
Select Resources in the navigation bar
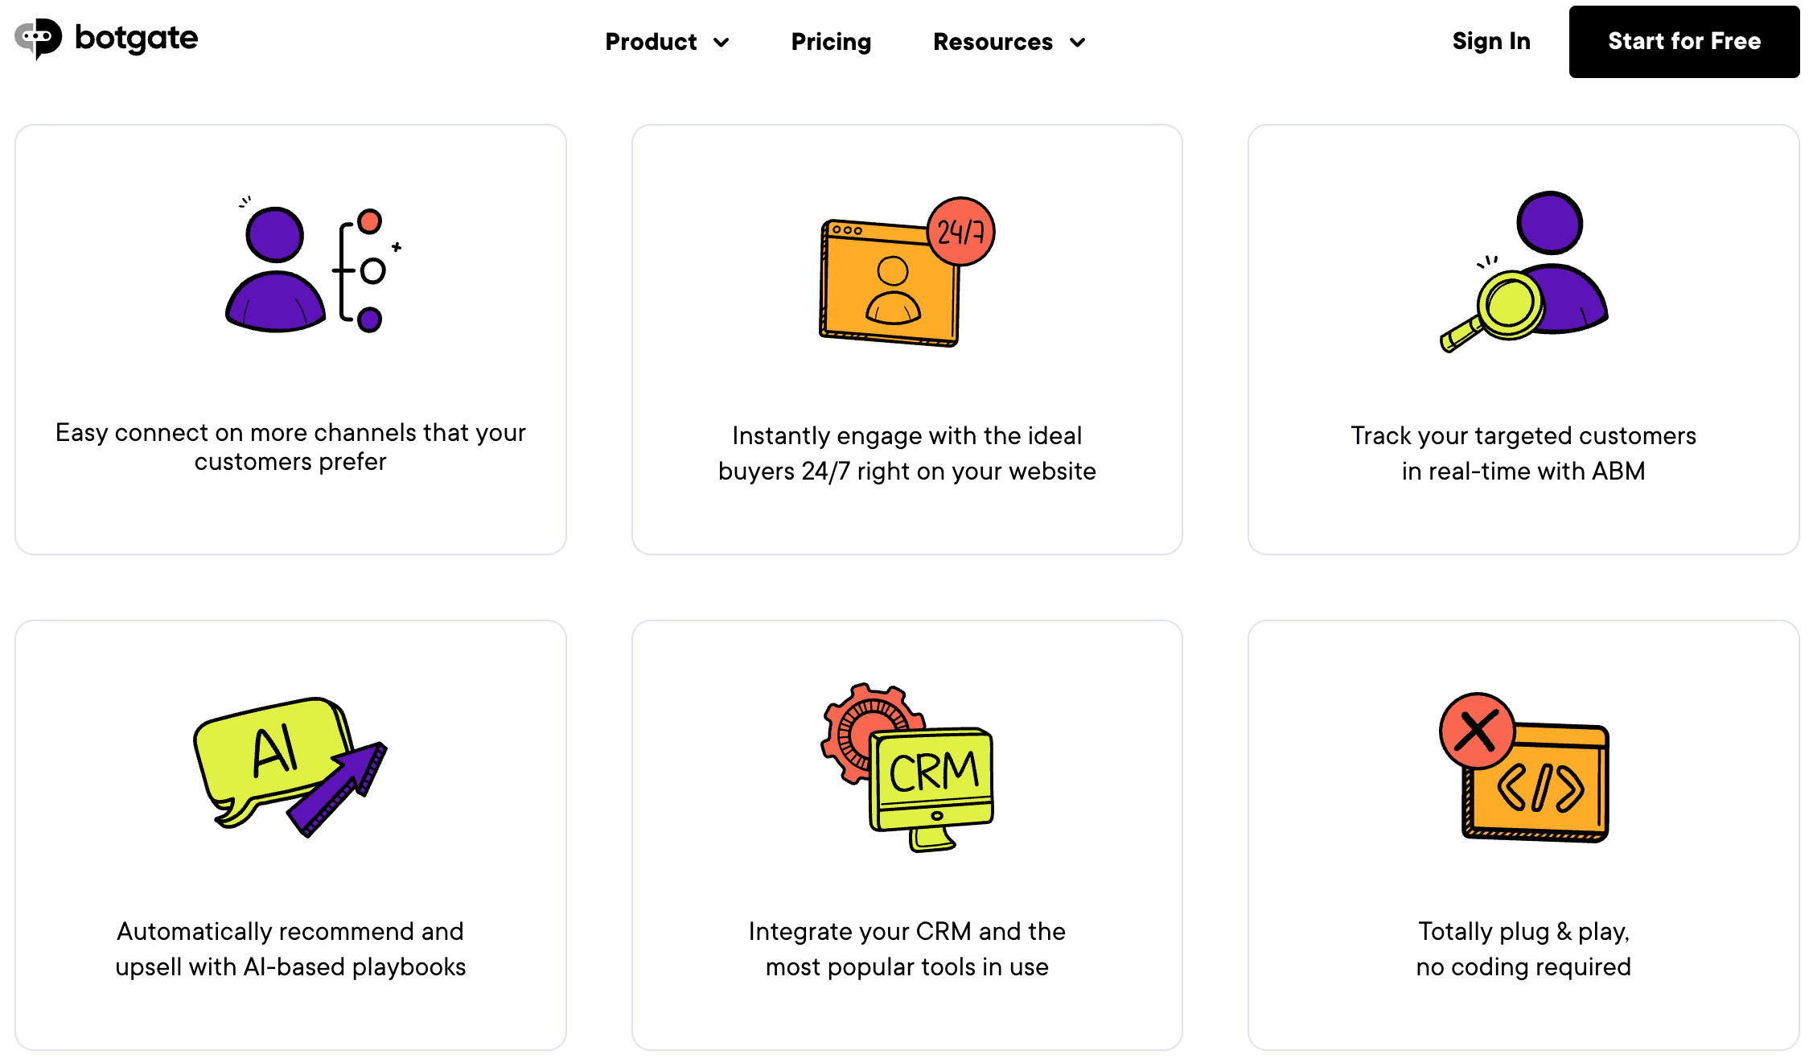(x=993, y=42)
